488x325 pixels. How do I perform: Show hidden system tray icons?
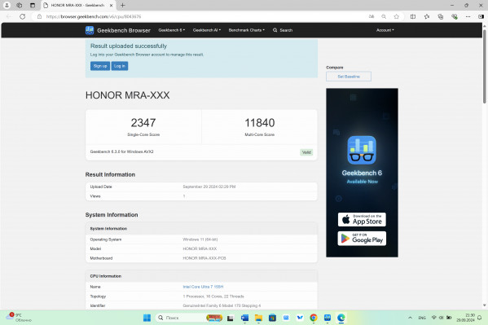click(410, 318)
